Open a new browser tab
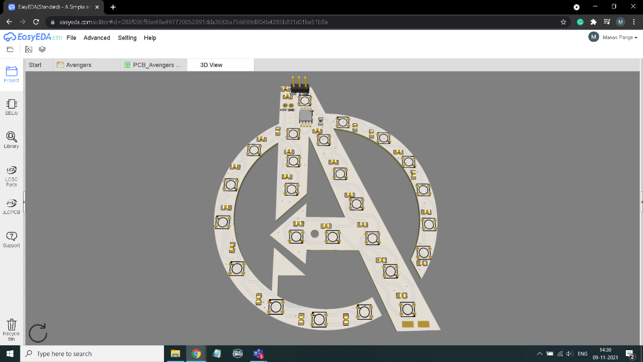 coord(113,7)
